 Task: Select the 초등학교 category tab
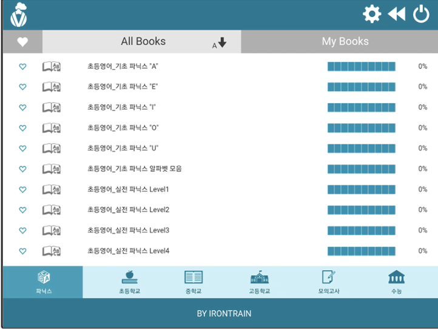pos(130,282)
